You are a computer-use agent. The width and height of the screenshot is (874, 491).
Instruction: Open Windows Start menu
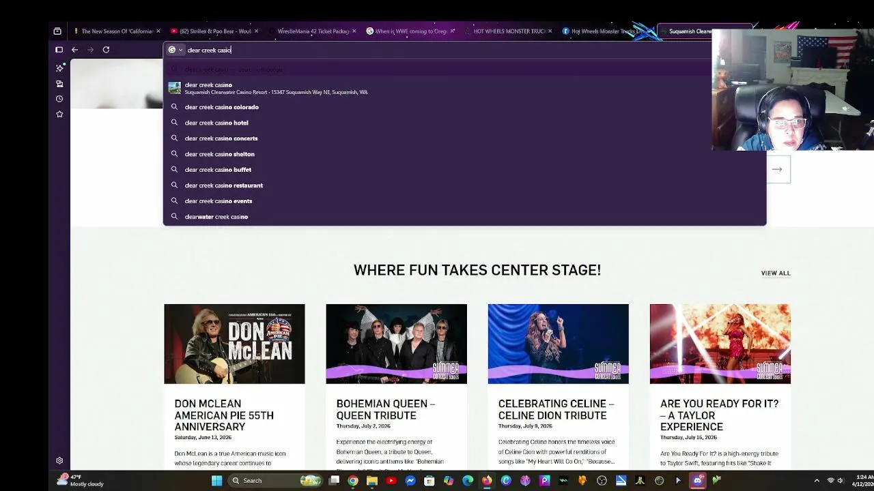(x=216, y=481)
